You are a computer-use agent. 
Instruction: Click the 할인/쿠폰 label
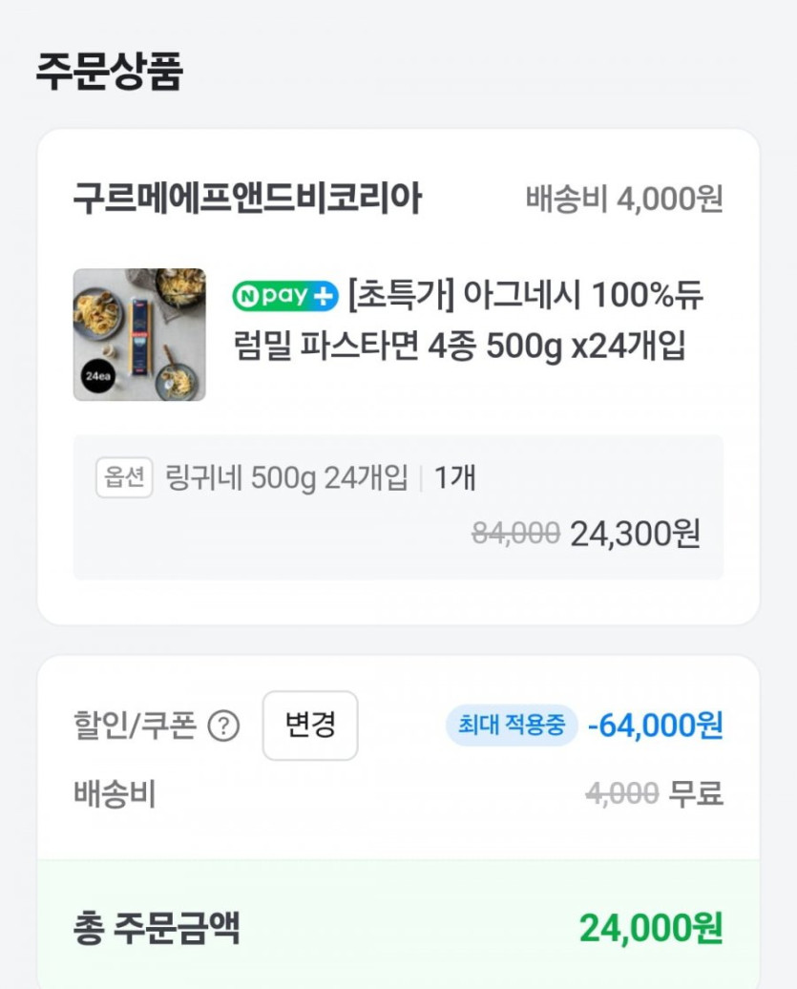pos(135,726)
